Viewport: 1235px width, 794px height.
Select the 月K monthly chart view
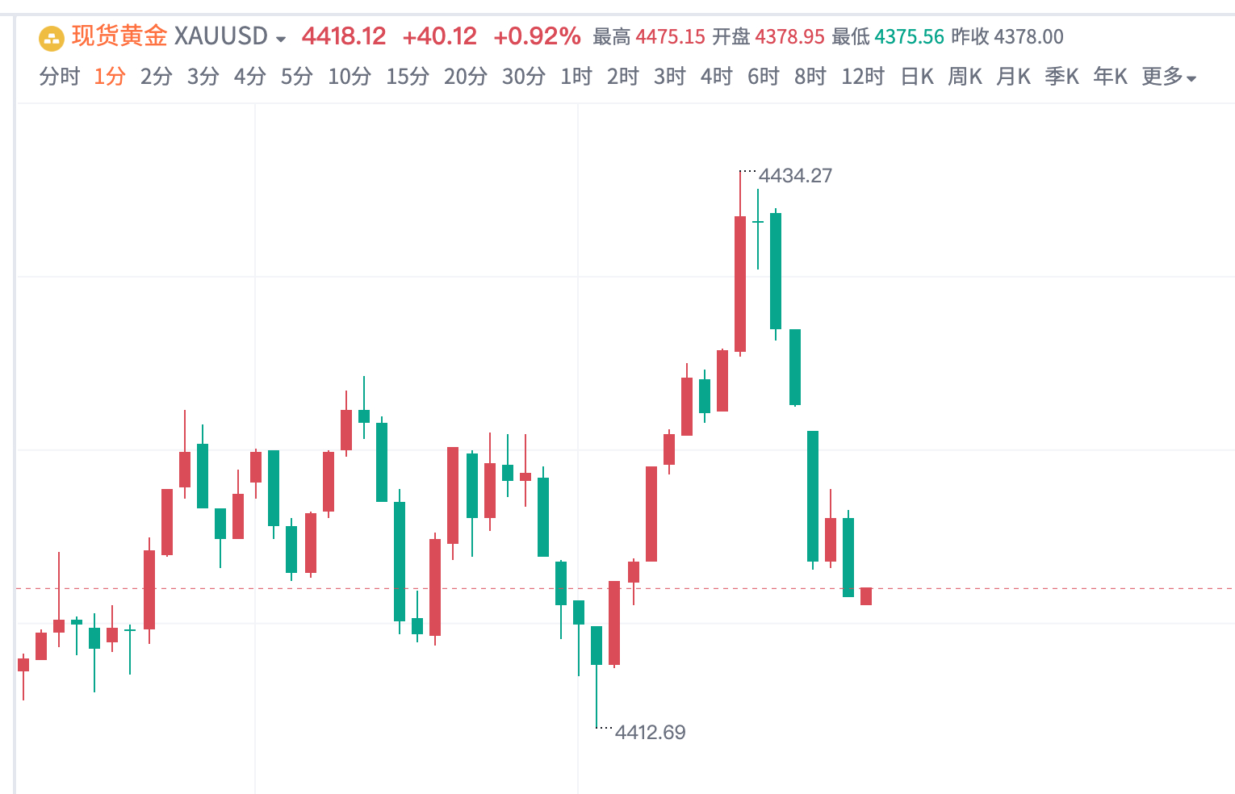click(1013, 77)
